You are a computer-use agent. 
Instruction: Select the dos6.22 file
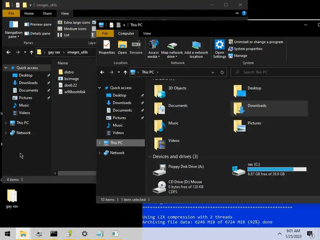tap(67, 85)
